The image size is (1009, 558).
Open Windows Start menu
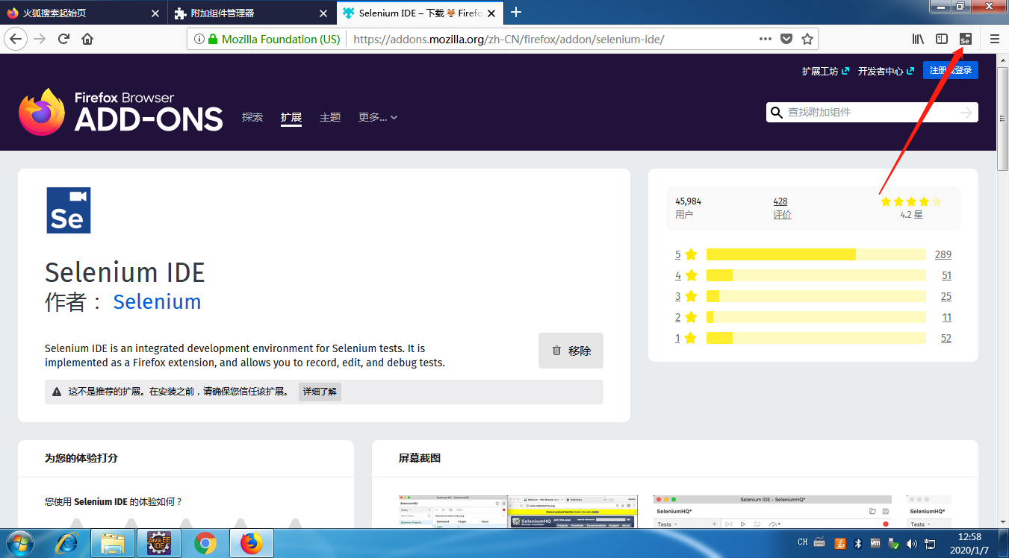(20, 544)
